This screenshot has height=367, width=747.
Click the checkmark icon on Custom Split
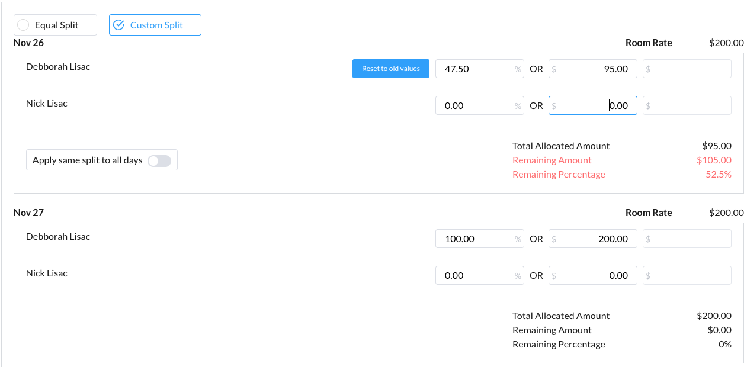click(x=118, y=25)
